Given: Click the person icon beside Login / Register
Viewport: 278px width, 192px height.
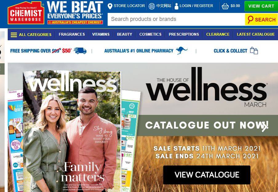Looking at the screenshot, I should [x=177, y=6].
